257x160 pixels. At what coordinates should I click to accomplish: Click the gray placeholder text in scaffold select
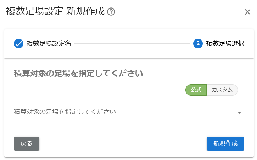point(65,112)
